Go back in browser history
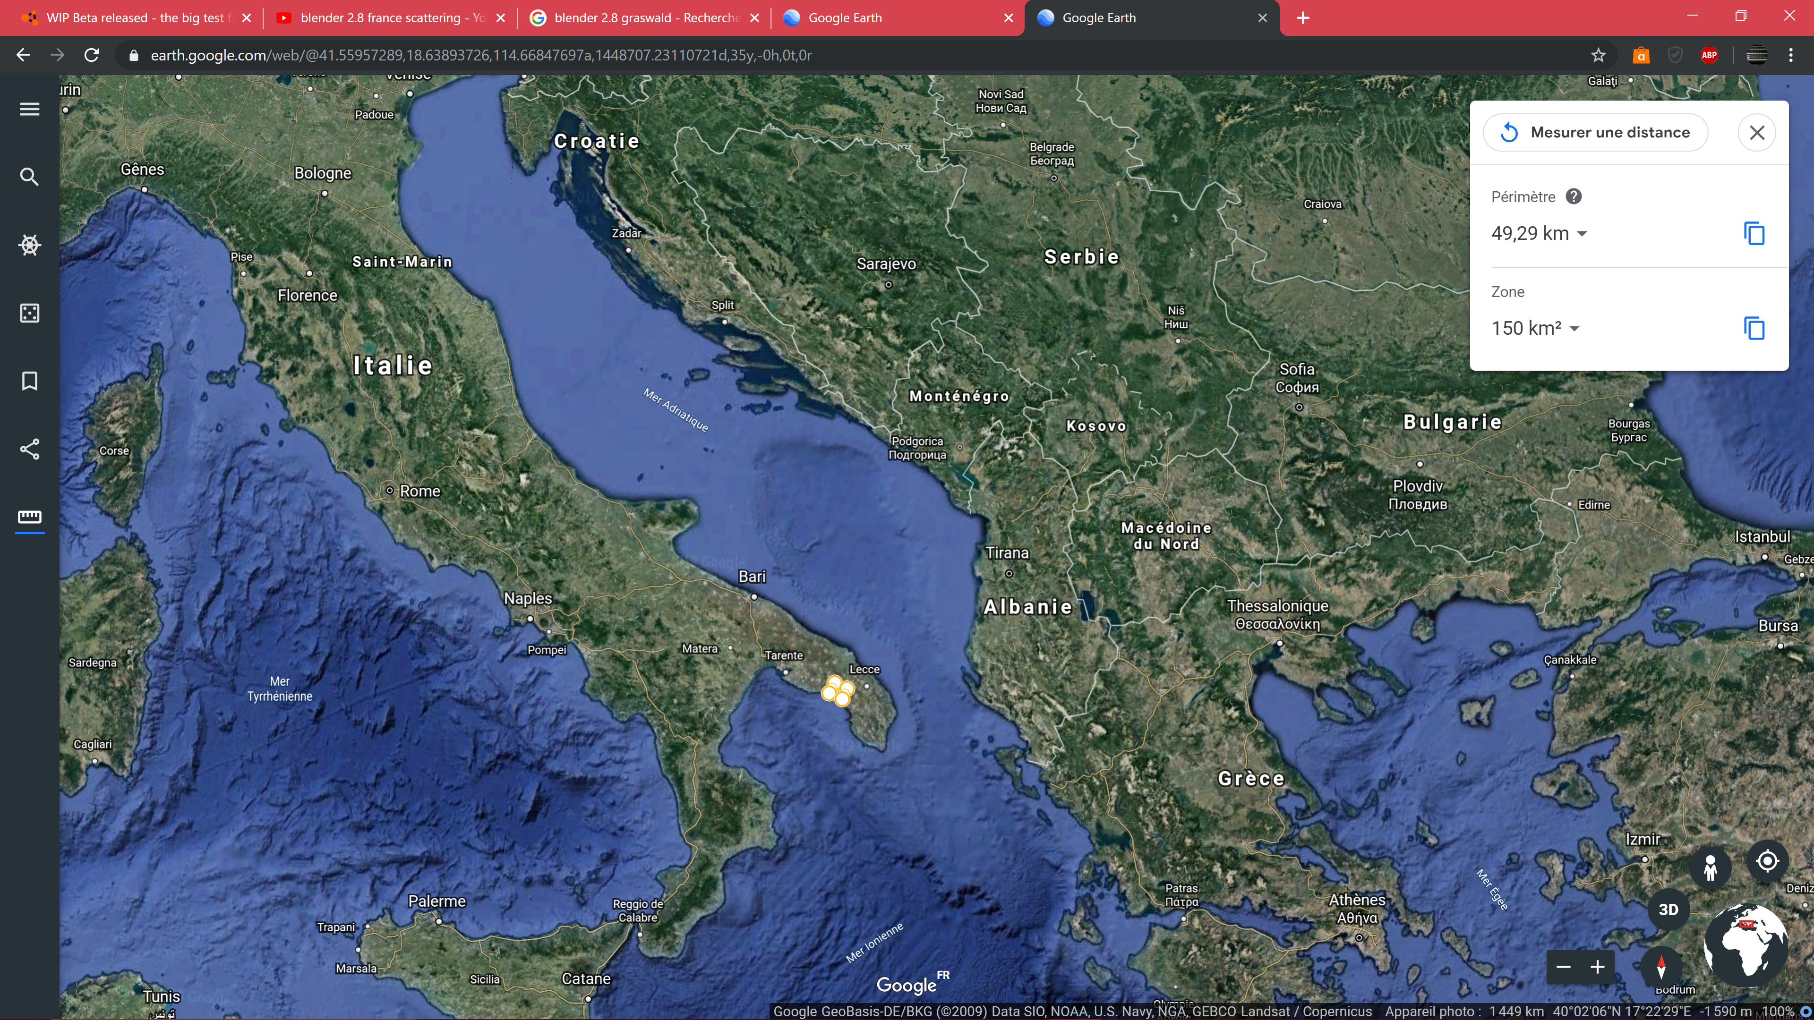Screen dimensions: 1814x1020 (23, 55)
